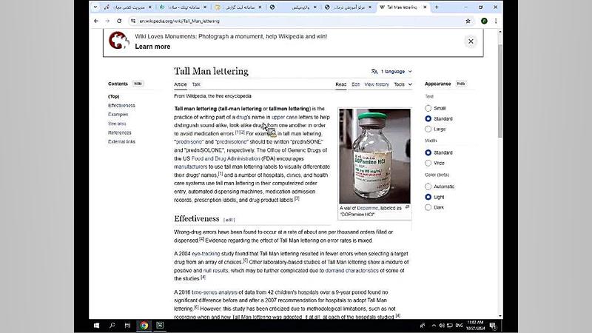This screenshot has width=592, height=333.
Task: Open the Chrome profile avatar
Action: [484, 21]
